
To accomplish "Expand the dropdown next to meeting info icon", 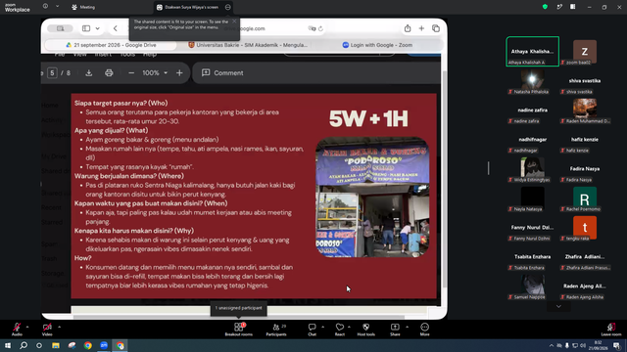I will [57, 7].
